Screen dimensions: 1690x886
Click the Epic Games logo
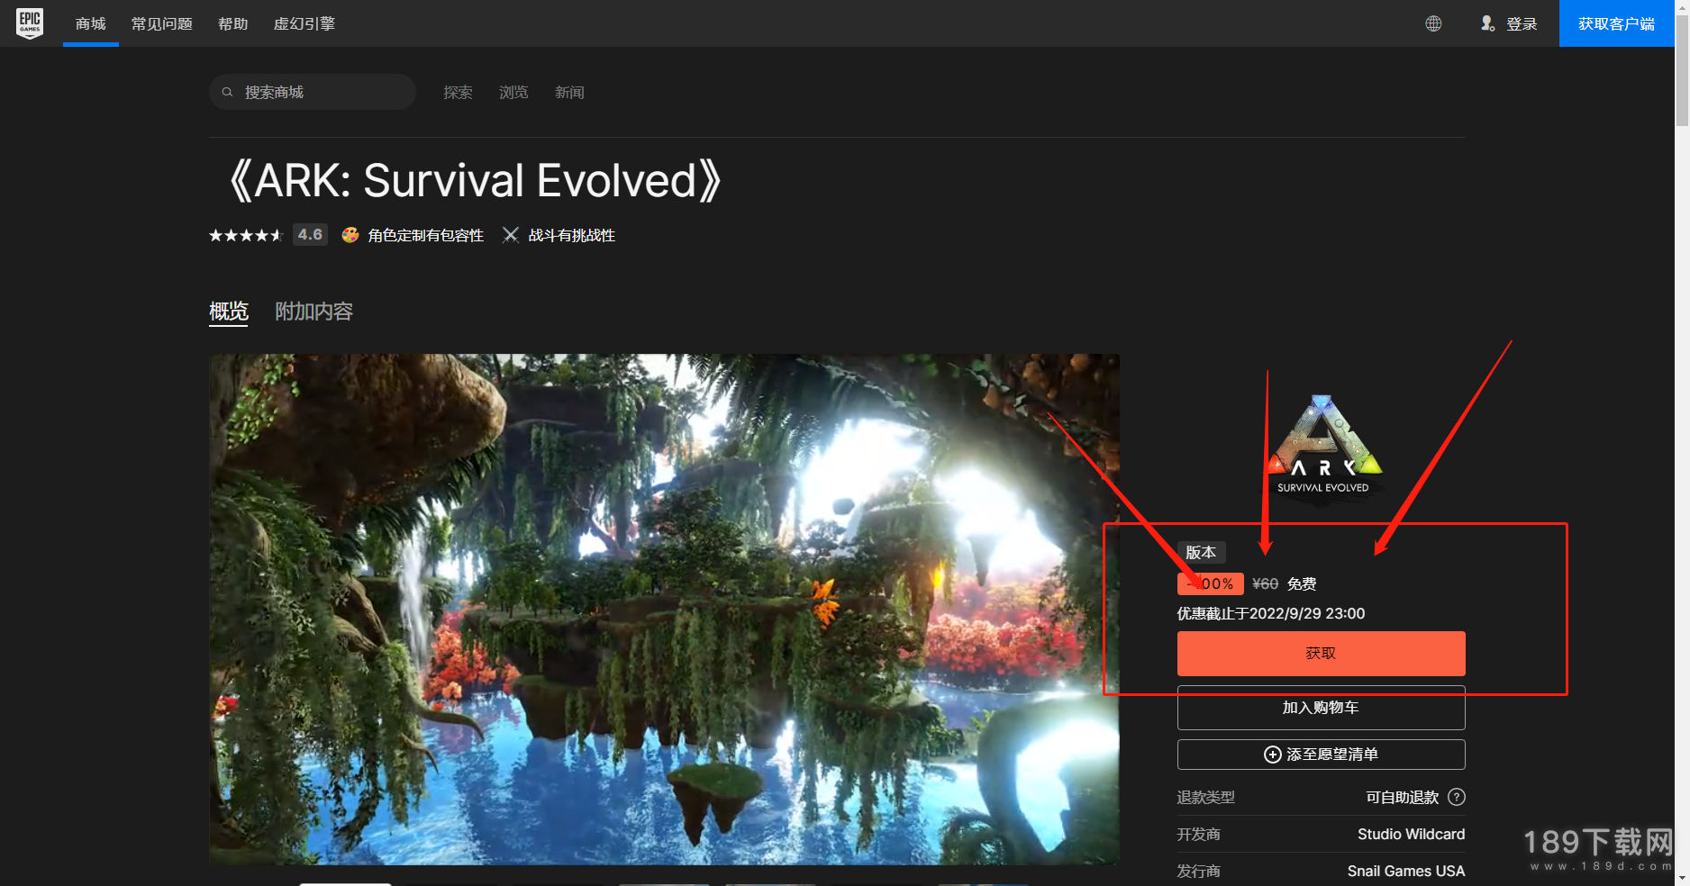30,23
